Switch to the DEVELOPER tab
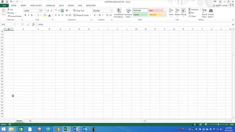The height and width of the screenshot is (132, 235). 91,5
